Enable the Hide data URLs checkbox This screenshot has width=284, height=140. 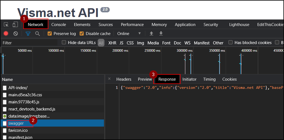tap(64, 43)
